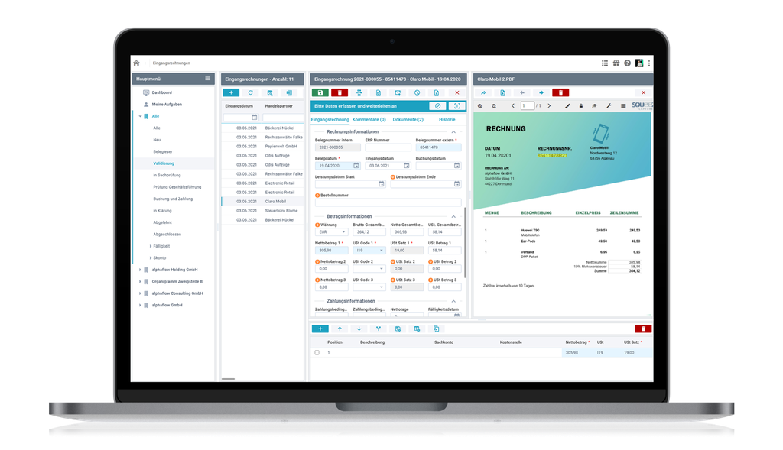Open the gift icon in header
Image resolution: width=783 pixels, height=450 pixels.
pos(616,63)
